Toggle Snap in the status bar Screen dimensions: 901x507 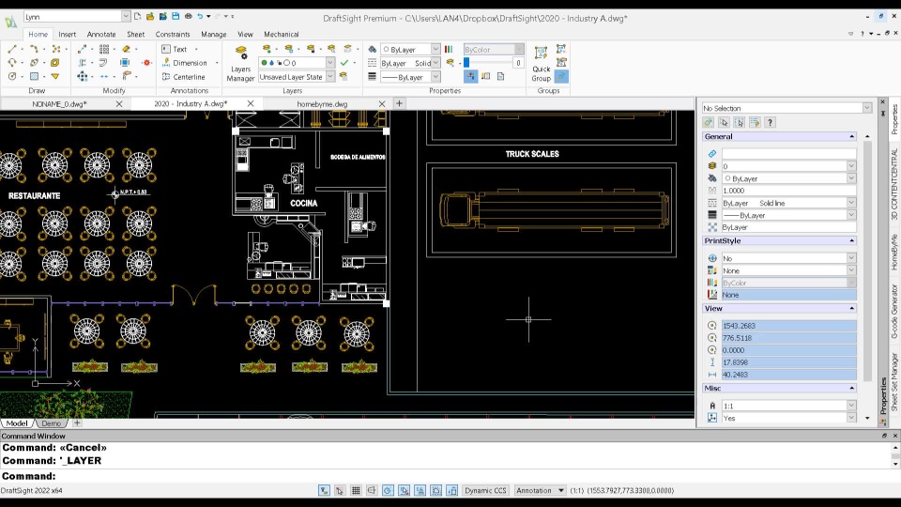pyautogui.click(x=340, y=490)
